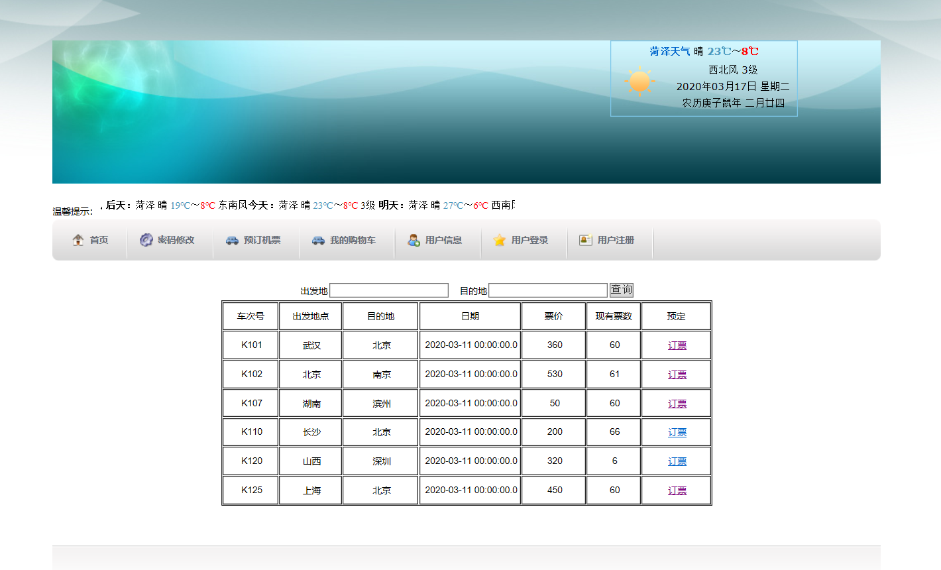Screen dimensions: 941x570
Task: Click the person icon beside 用户信息
Action: coord(414,240)
